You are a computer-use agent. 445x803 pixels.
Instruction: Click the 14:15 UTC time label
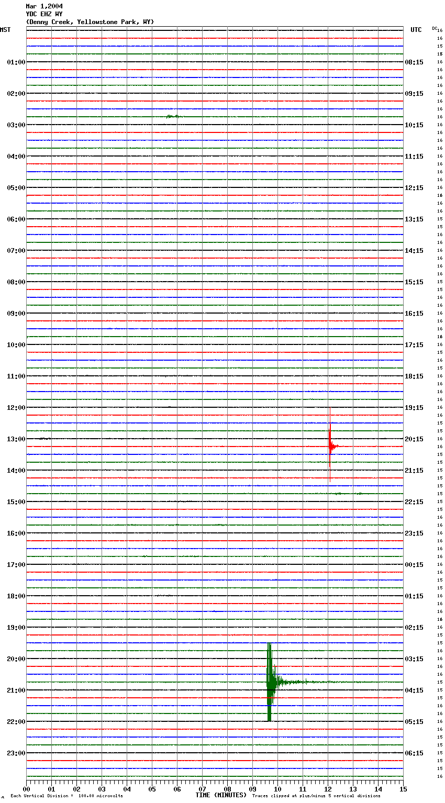(x=414, y=251)
